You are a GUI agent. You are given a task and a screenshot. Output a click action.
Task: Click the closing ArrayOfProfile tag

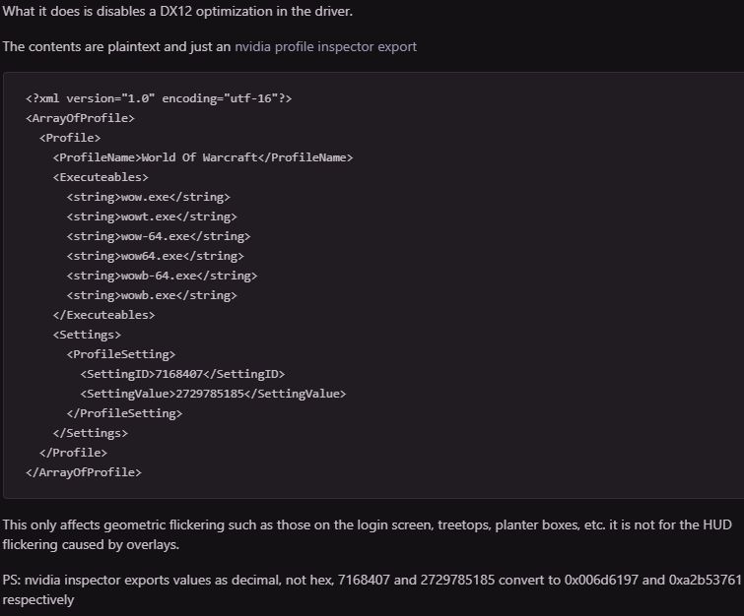(x=84, y=472)
